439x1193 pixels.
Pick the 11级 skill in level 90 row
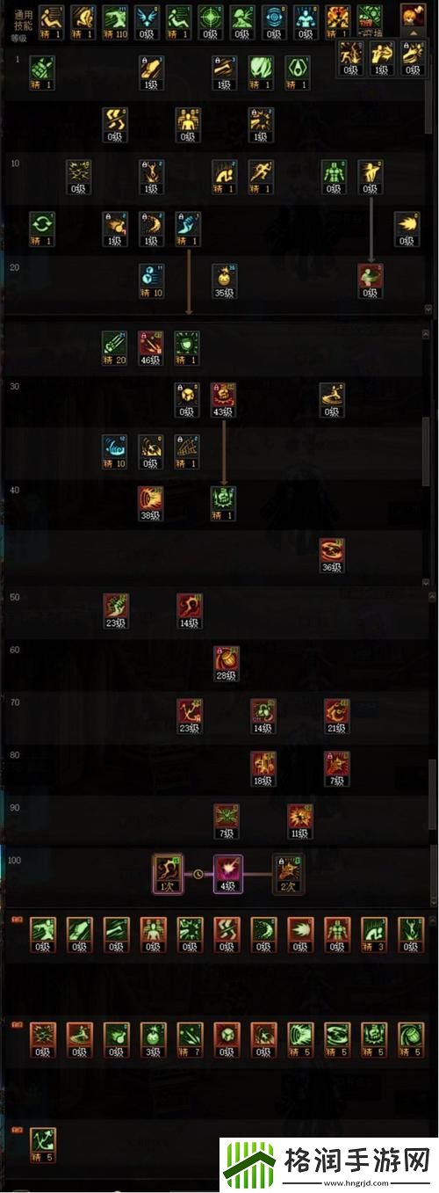click(x=300, y=821)
